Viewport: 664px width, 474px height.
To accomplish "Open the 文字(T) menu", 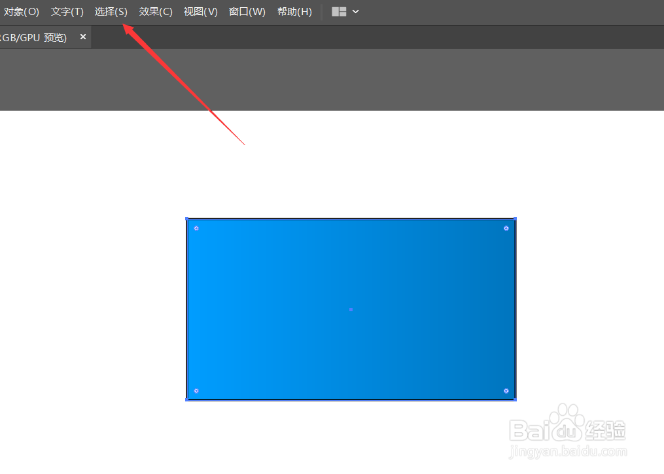I will (67, 11).
